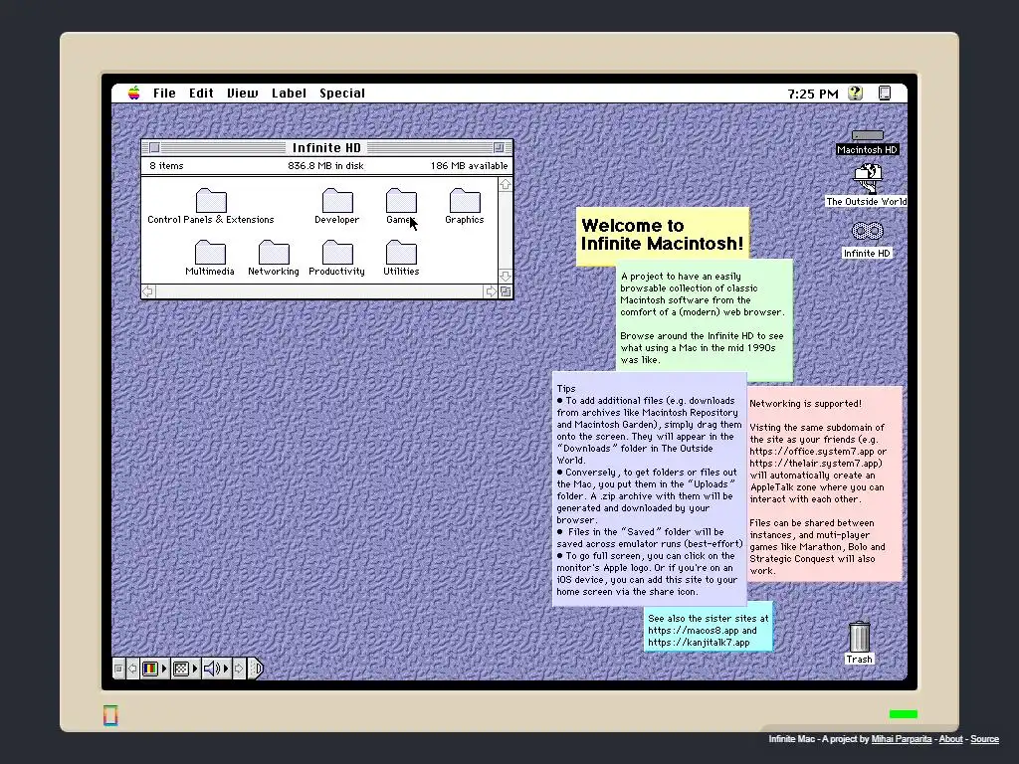Click the Infinite HD window zoom box
Screen dimensions: 1019x764
[499, 147]
